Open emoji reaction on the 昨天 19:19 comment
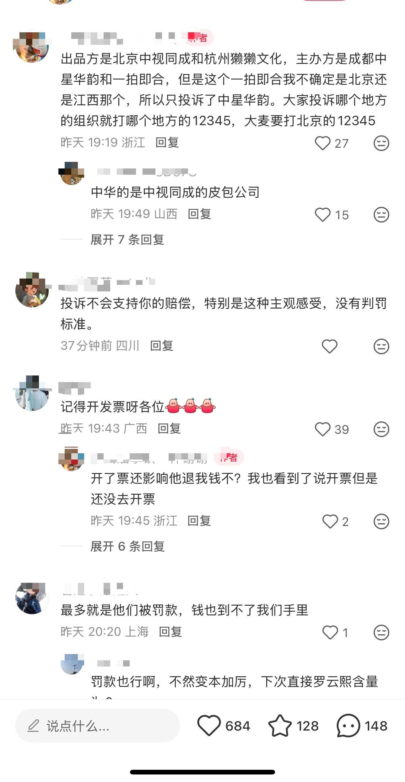405x782 pixels. (381, 143)
